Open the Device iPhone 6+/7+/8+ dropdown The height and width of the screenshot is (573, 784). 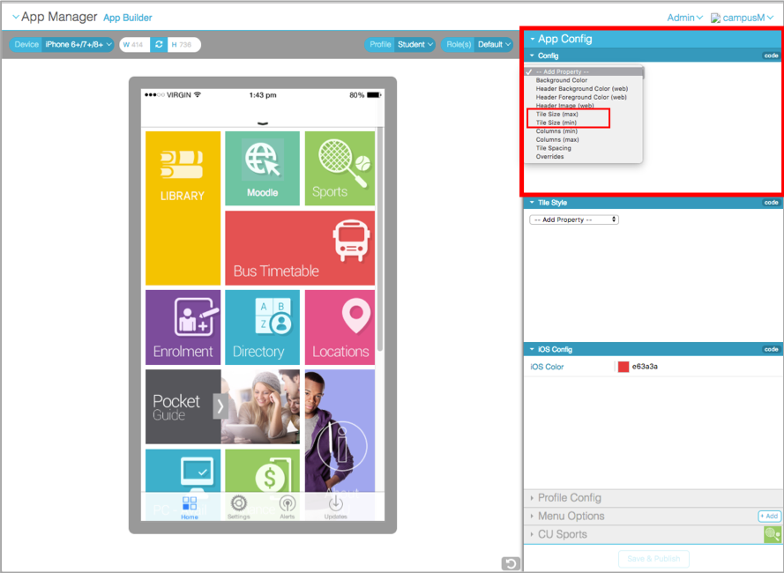[78, 44]
